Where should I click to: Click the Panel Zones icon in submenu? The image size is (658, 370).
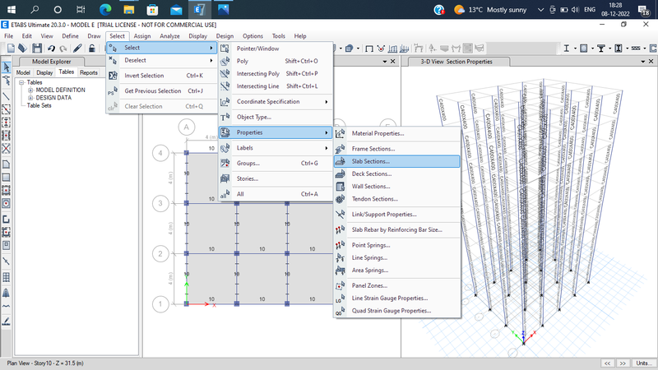pos(341,285)
